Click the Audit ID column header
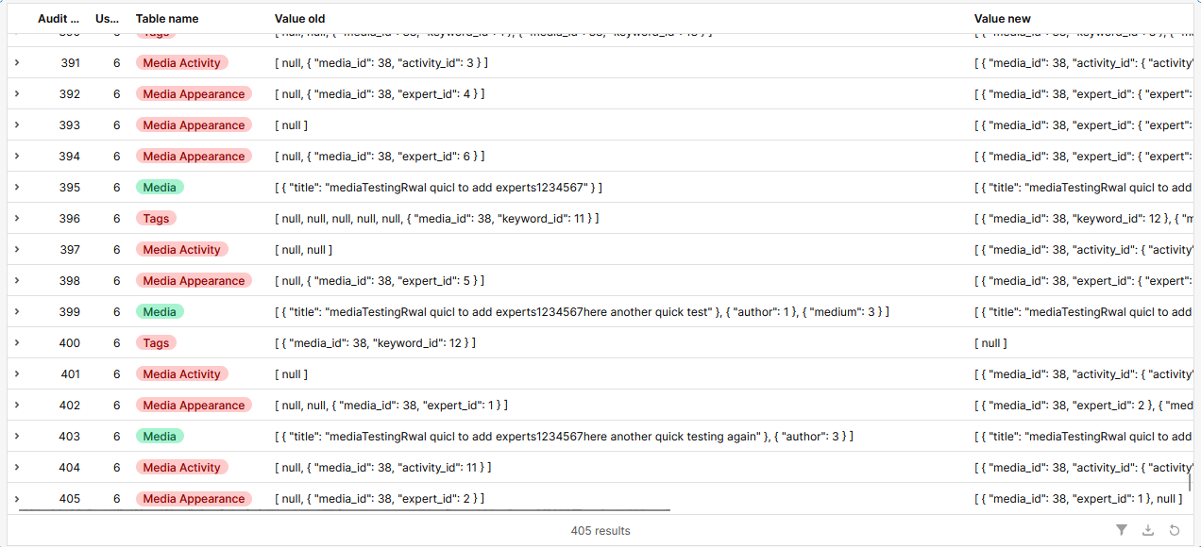 (58, 19)
